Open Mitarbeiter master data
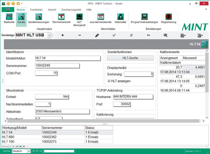210x154 pixels. 121,19
